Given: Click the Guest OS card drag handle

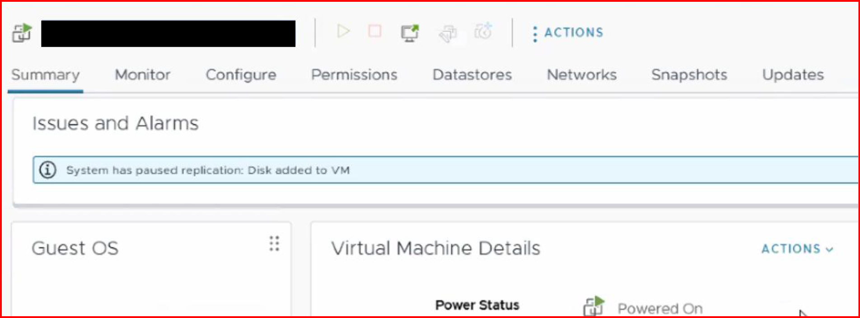Looking at the screenshot, I should (x=274, y=244).
